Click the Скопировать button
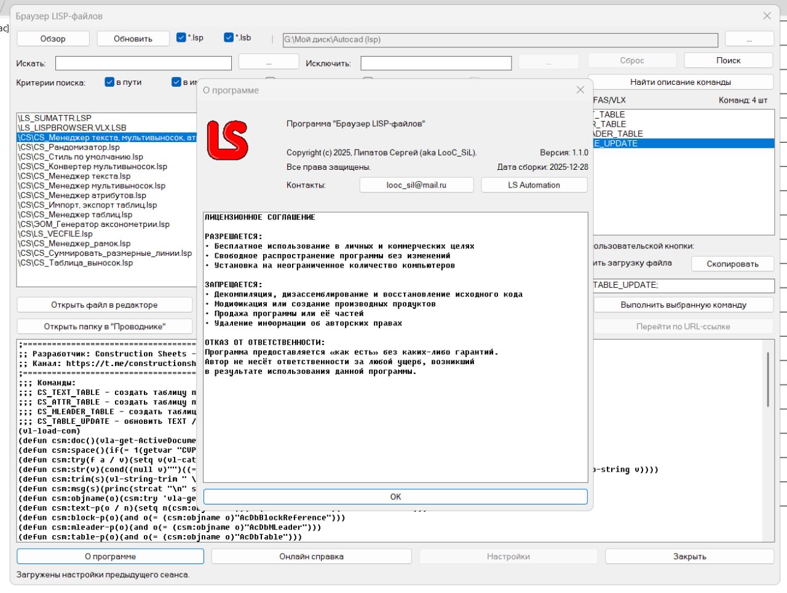 [x=732, y=264]
